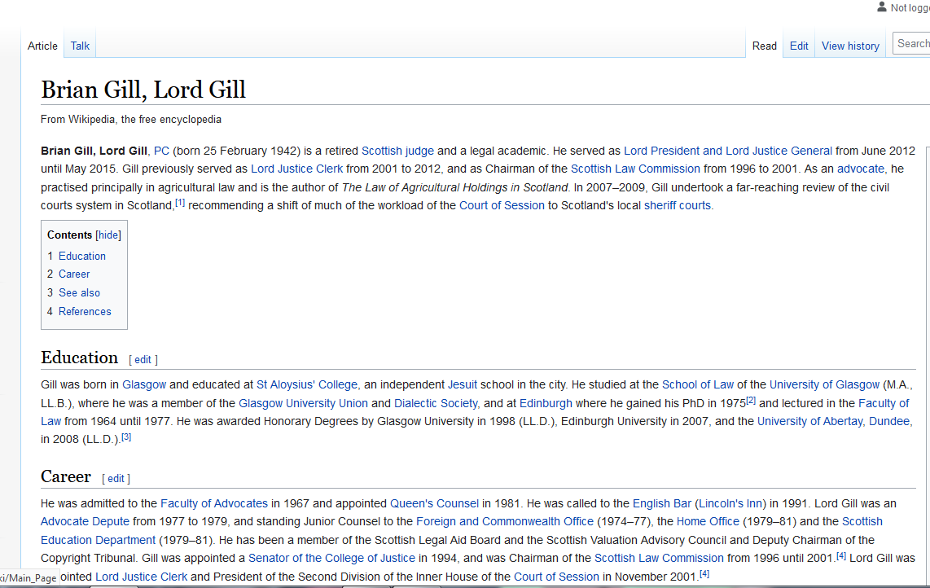Open Court of Session link in Career
This screenshot has height=588, width=930.
tap(556, 577)
